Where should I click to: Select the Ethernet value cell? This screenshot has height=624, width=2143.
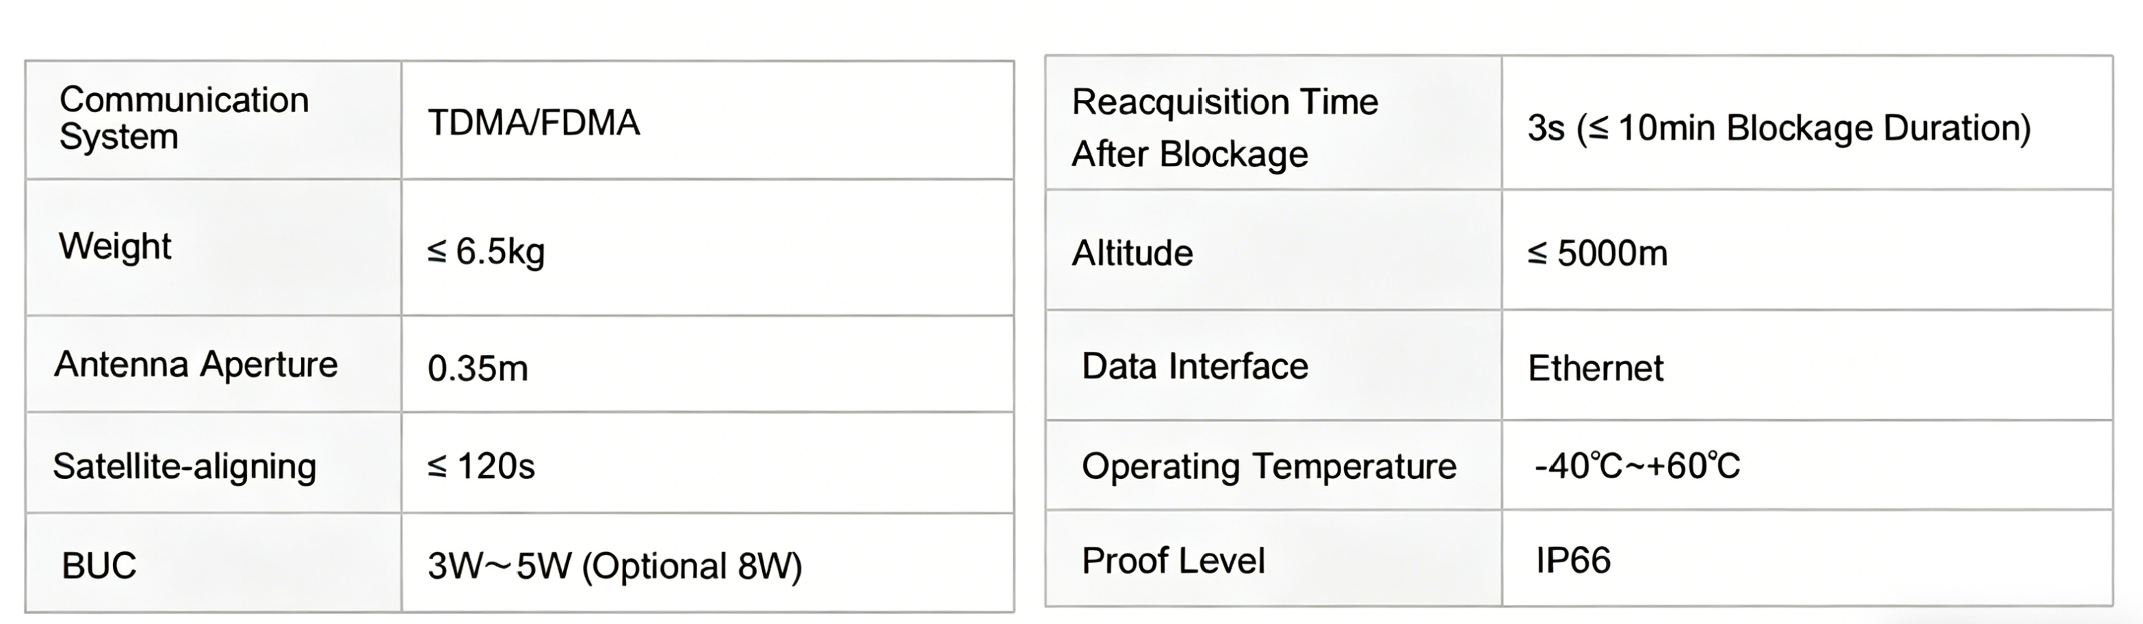pos(1596,367)
